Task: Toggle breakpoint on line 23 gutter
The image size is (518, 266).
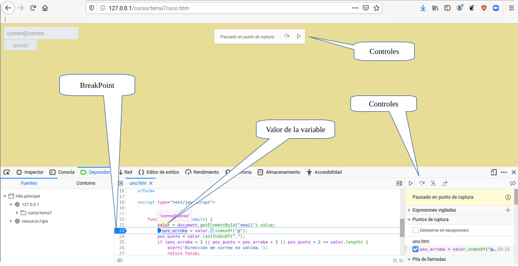Action: (x=120, y=231)
